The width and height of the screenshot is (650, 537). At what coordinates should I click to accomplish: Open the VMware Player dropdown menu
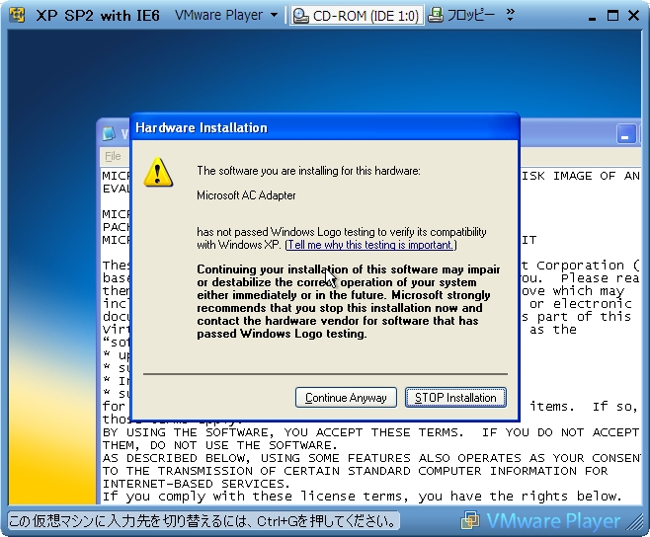click(x=226, y=16)
